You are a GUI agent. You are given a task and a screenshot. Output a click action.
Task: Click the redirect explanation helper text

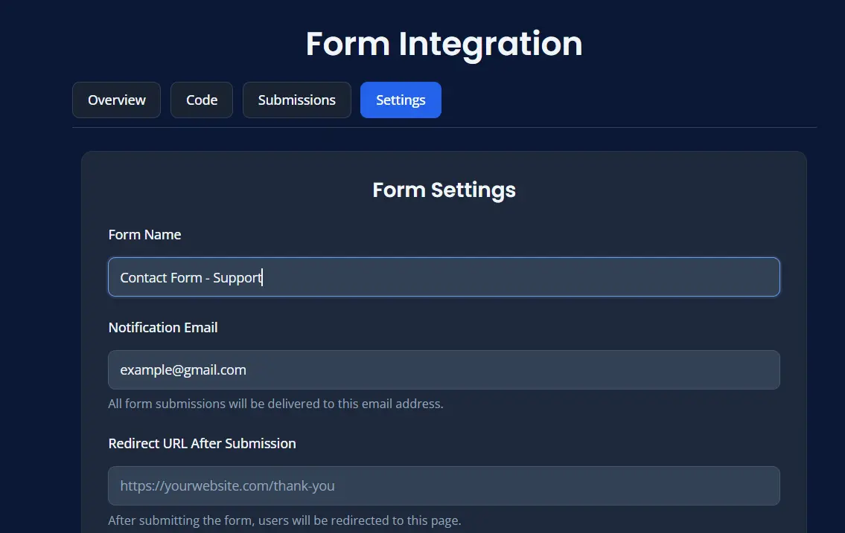click(x=285, y=520)
